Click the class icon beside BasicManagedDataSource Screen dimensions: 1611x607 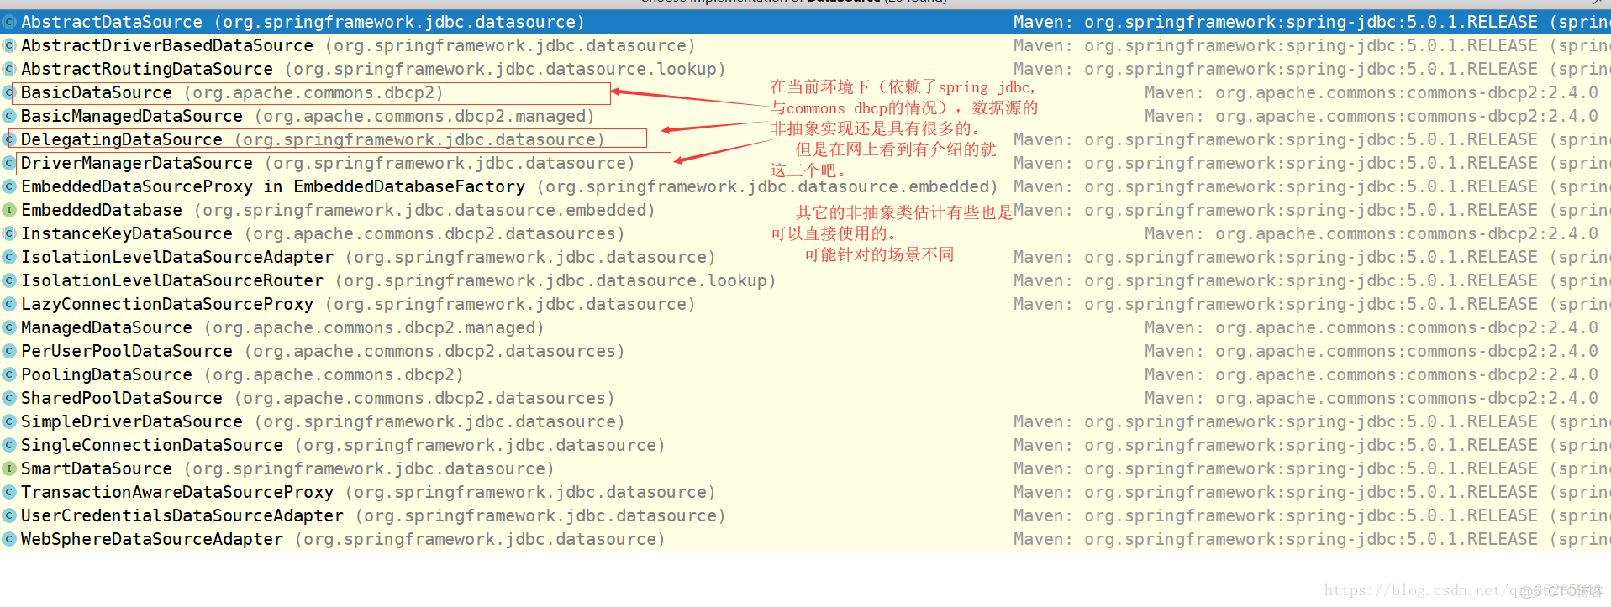tap(8, 116)
